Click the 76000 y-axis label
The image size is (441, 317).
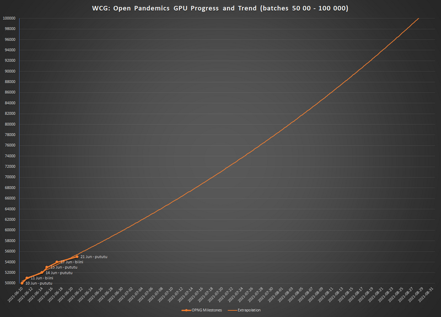(10, 146)
